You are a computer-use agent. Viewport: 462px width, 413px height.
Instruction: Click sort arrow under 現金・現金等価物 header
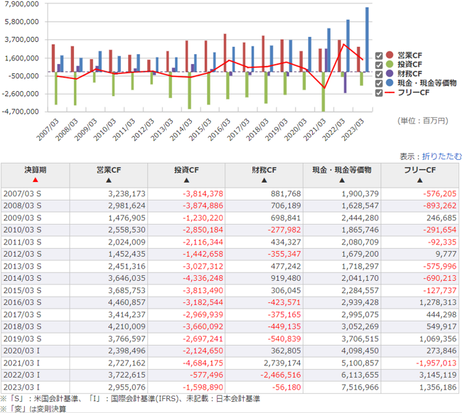(342, 180)
